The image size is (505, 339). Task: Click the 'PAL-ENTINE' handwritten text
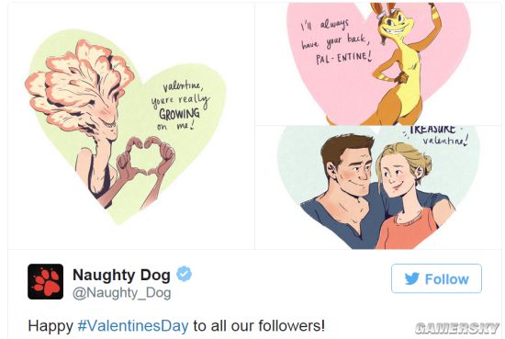tap(344, 58)
